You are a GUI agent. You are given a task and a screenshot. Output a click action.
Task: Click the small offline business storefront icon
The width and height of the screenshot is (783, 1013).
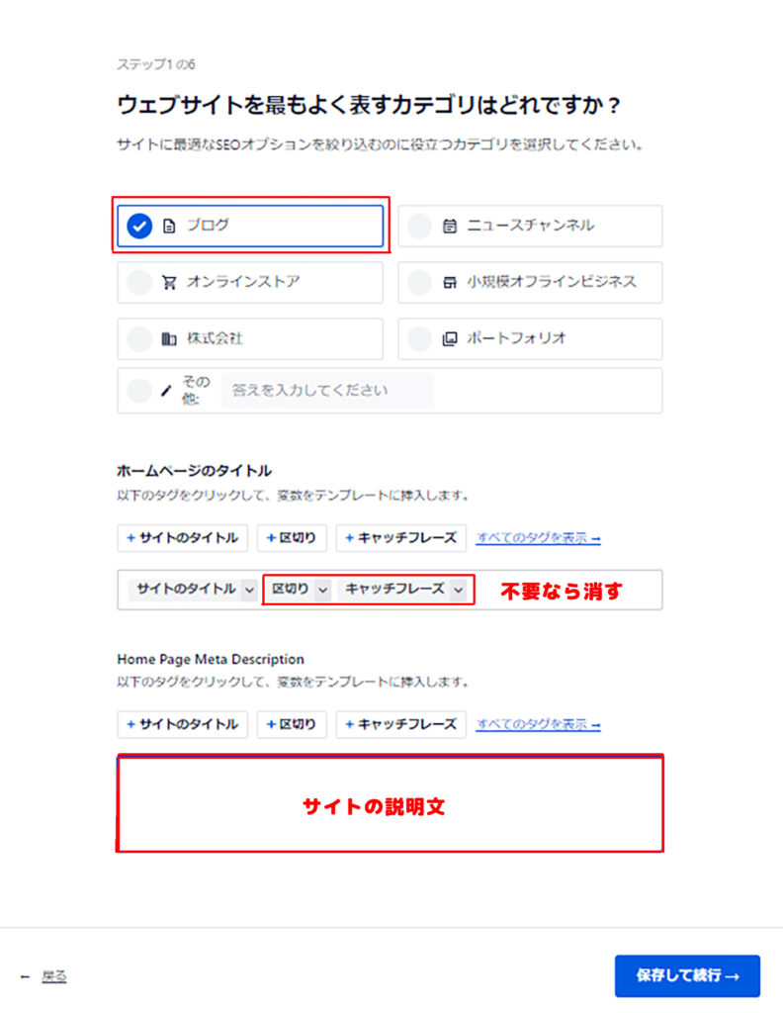pos(449,282)
